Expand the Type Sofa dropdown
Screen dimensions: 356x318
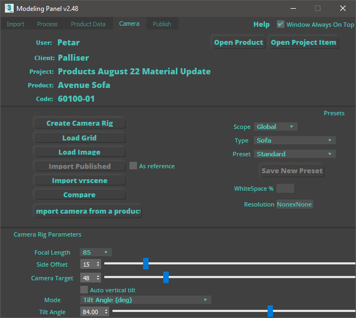click(294, 140)
